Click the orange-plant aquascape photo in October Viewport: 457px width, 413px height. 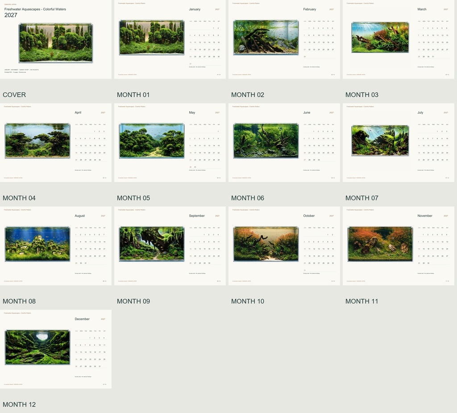click(266, 244)
